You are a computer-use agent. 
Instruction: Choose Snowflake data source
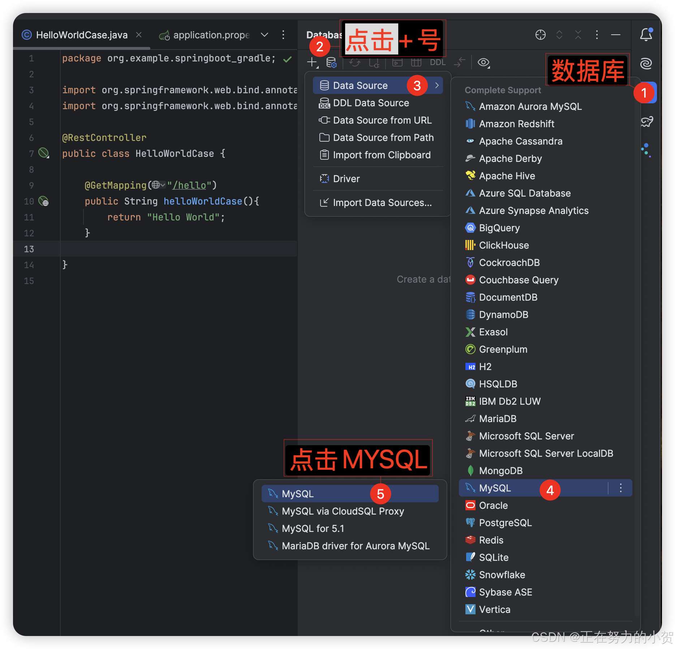(545, 575)
